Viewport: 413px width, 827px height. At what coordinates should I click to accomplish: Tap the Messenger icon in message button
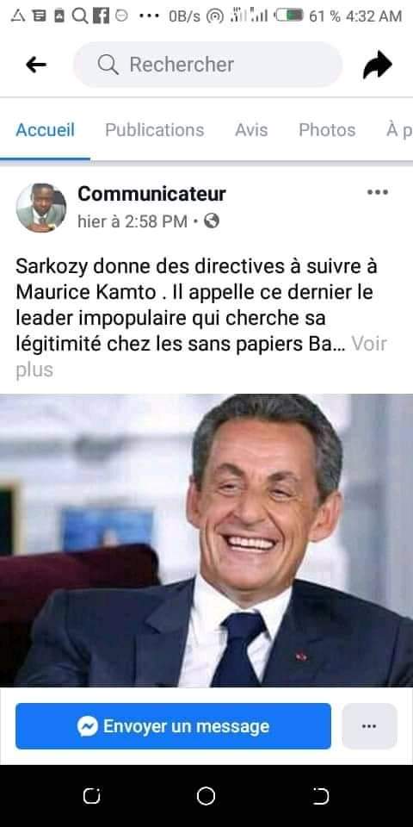click(x=88, y=726)
